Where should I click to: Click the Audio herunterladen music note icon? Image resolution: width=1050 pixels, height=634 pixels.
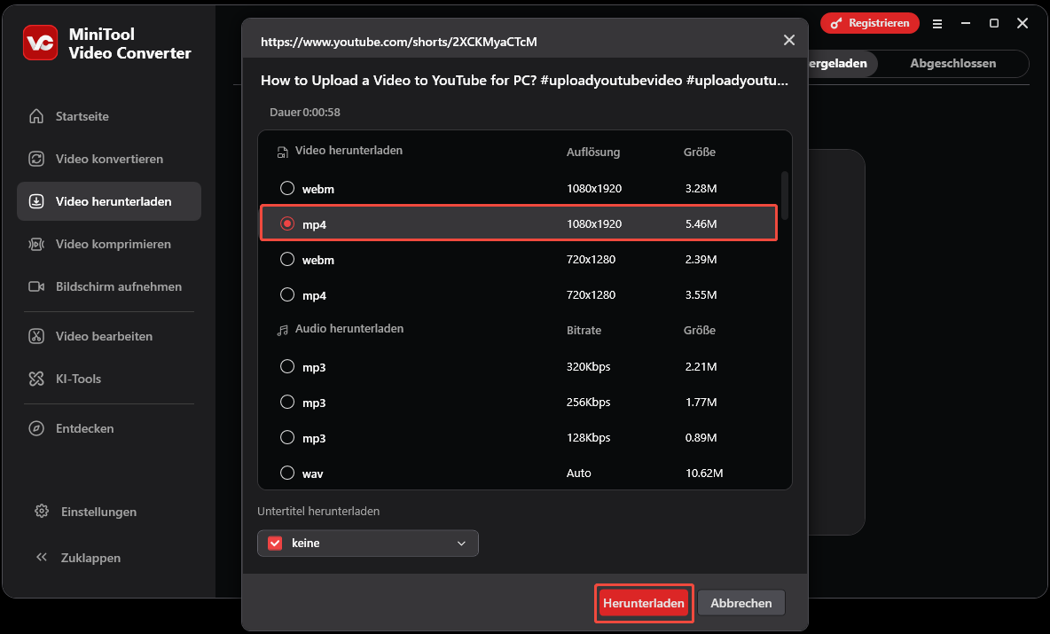pos(283,330)
